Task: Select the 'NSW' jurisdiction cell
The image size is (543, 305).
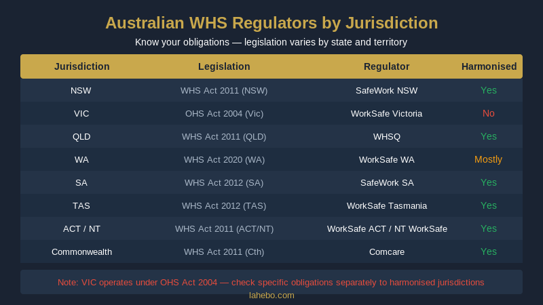Action: 81,91
